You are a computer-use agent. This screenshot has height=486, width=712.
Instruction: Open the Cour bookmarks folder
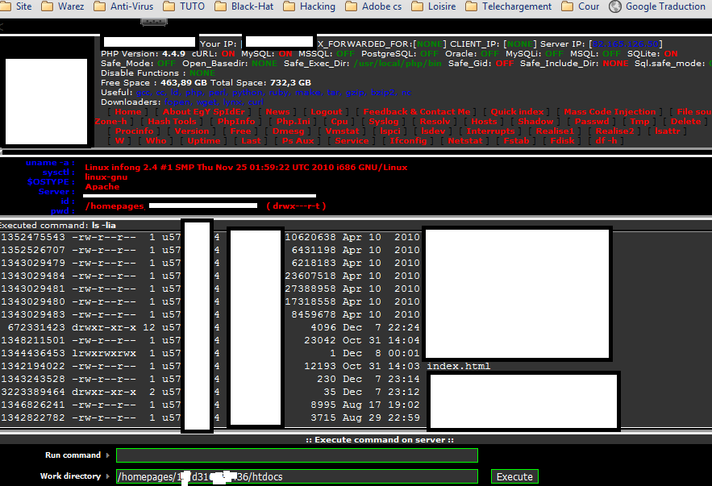(x=581, y=6)
